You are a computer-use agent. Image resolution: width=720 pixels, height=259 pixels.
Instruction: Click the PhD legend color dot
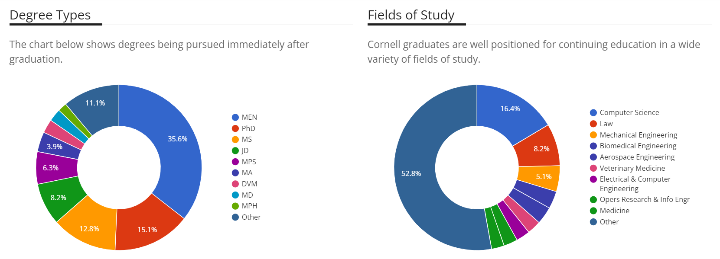[x=235, y=128]
